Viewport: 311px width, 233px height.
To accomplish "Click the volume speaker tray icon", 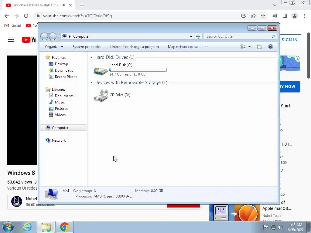I will pos(280,227).
